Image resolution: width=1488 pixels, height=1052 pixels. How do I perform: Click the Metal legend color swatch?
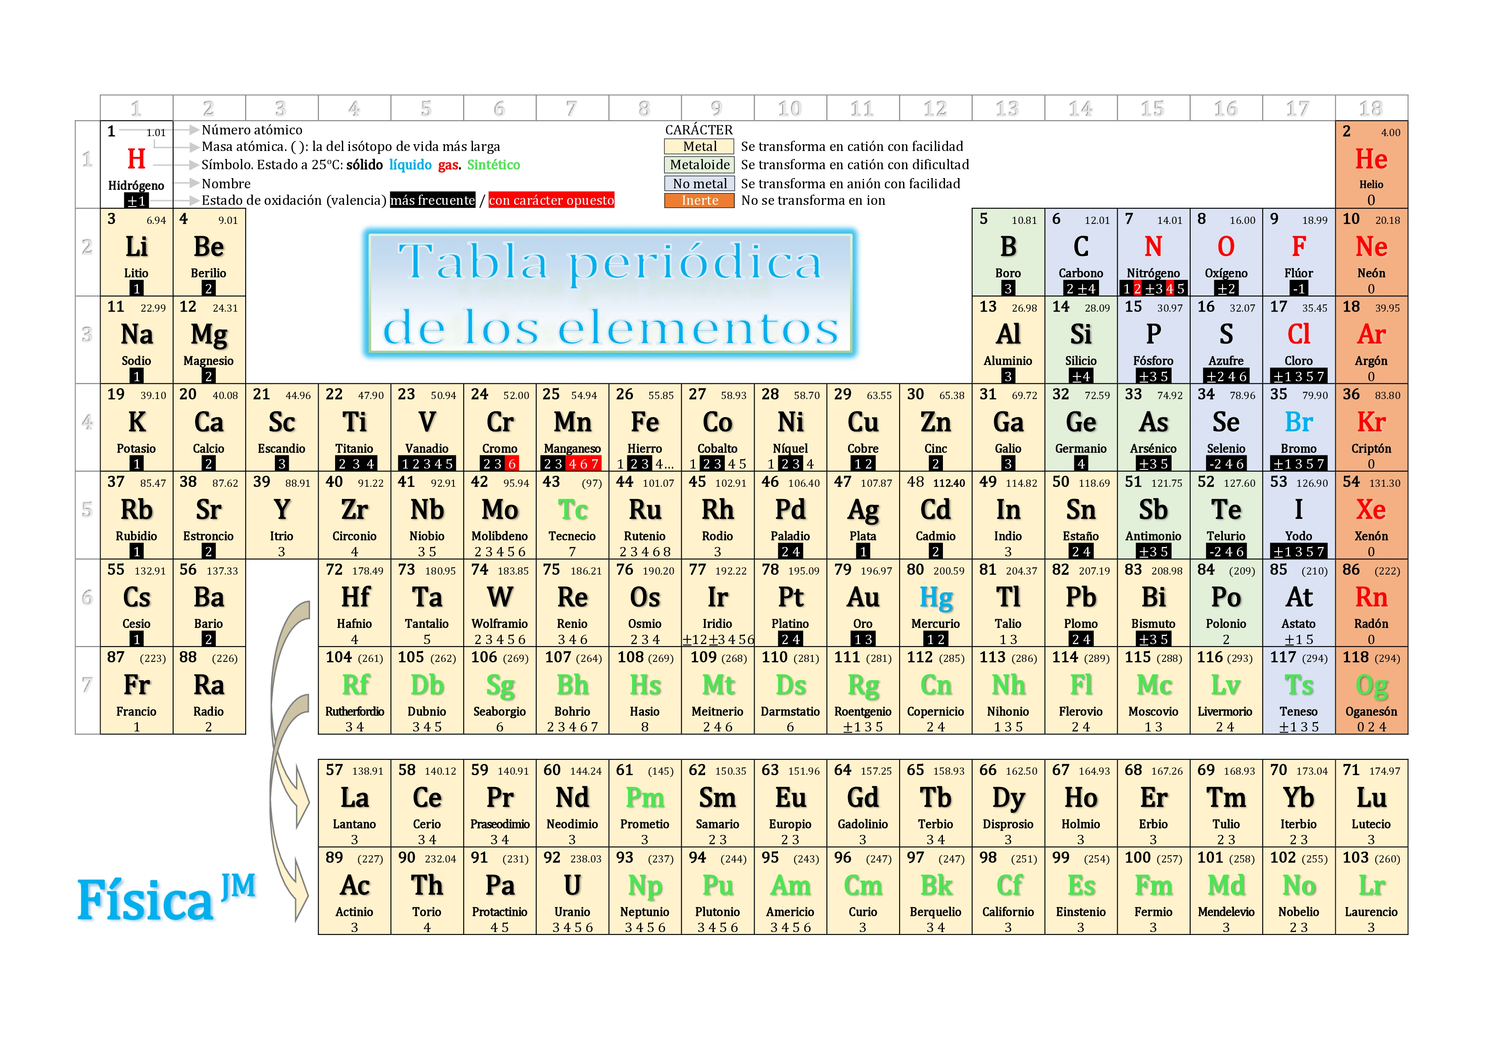coord(699,146)
